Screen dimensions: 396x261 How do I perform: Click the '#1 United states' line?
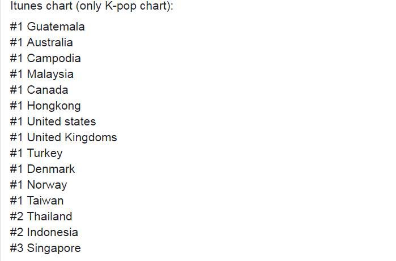[53, 121]
